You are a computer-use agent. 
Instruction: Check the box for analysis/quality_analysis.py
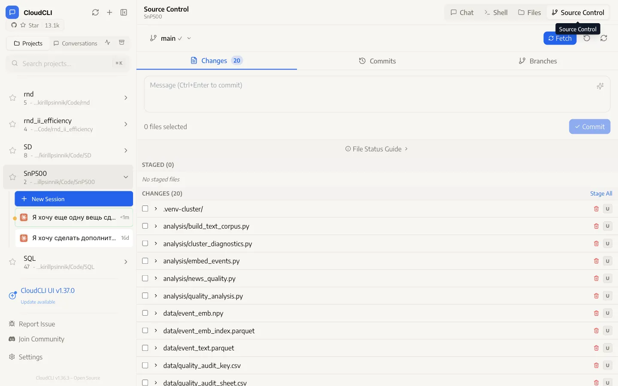[145, 296]
